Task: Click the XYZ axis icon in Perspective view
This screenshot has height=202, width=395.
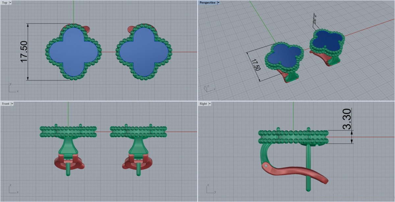Action: tap(208, 88)
